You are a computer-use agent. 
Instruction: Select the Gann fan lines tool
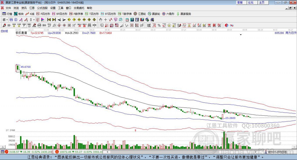click(x=107, y=25)
